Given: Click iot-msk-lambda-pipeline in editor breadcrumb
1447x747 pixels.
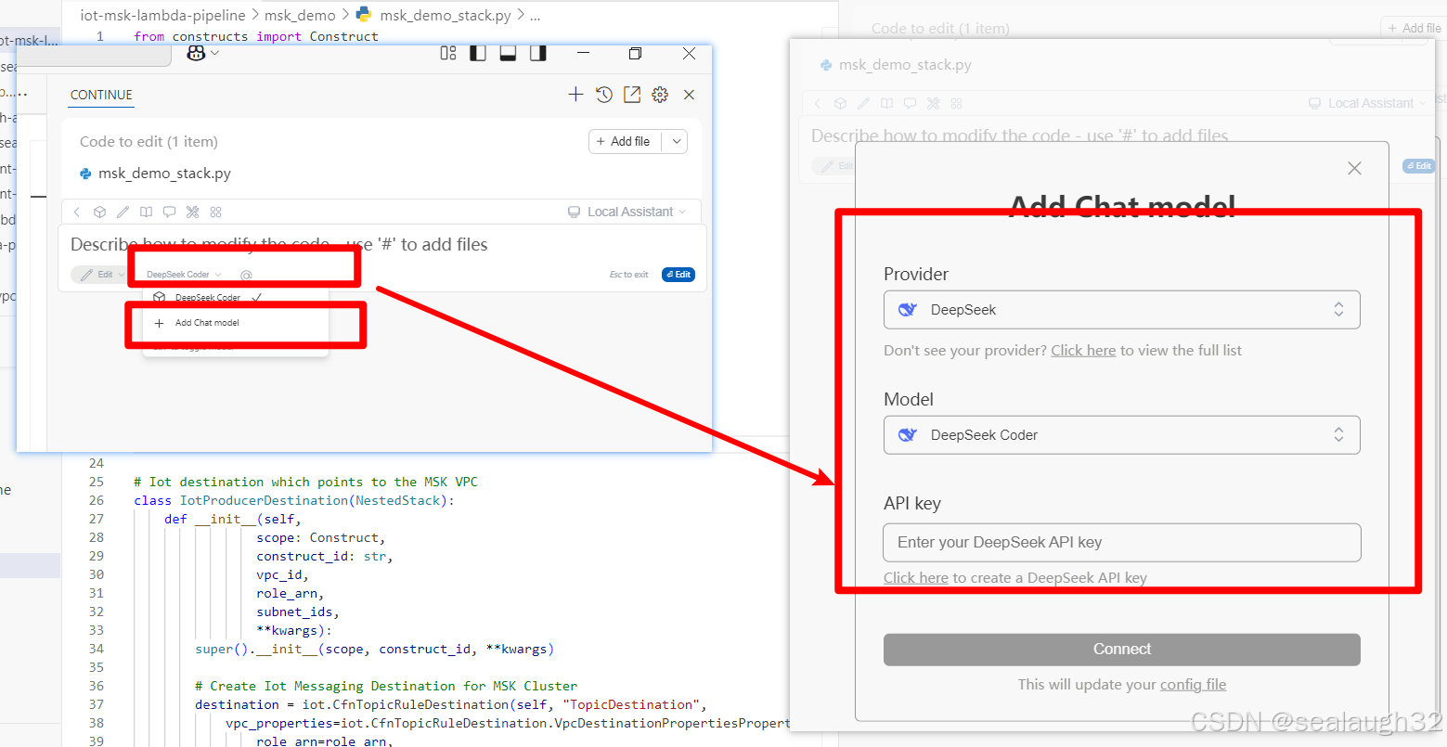Looking at the screenshot, I should 162,15.
